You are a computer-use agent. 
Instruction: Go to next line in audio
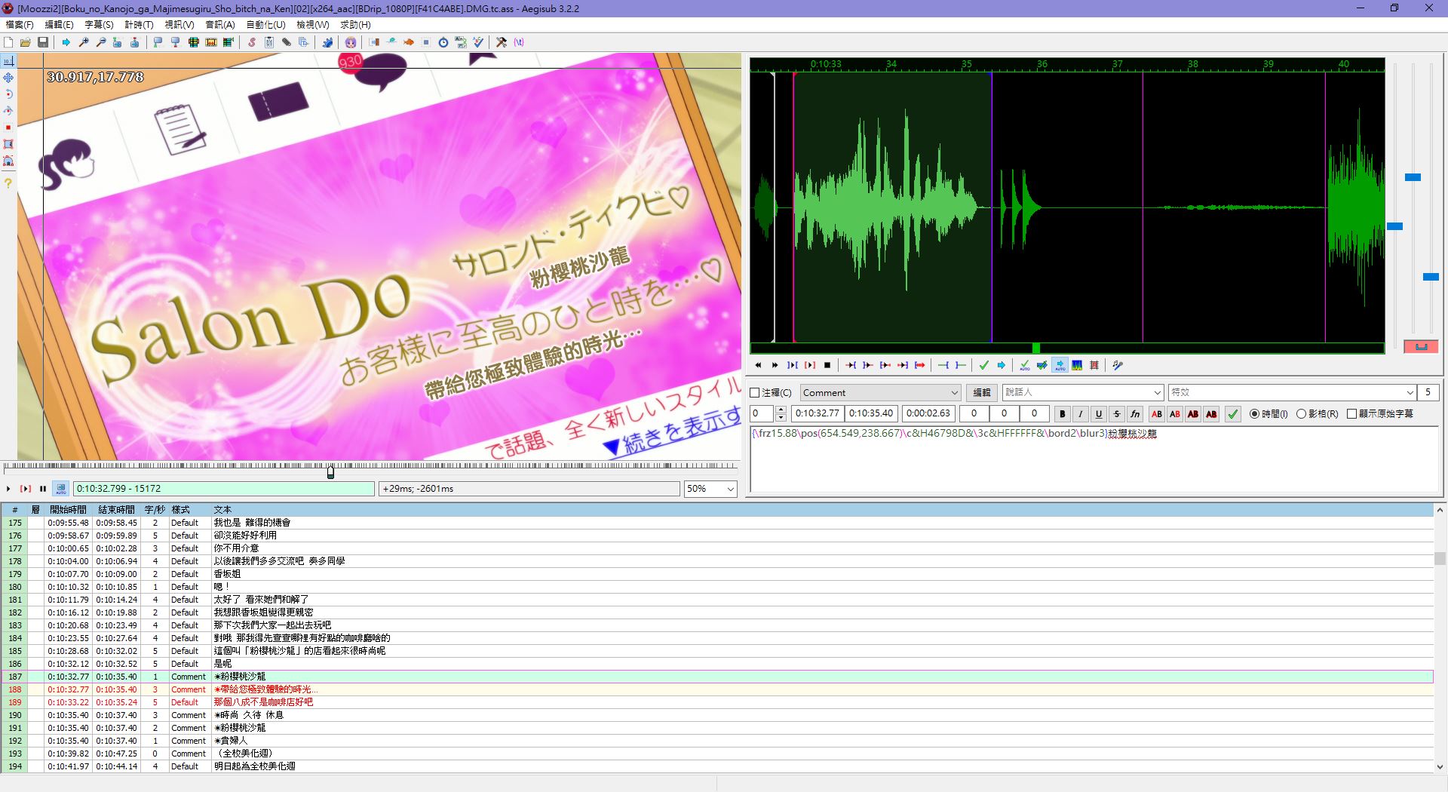pos(775,365)
